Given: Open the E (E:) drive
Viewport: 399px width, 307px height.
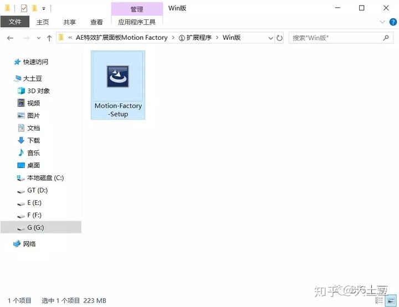Looking at the screenshot, I should point(34,202).
